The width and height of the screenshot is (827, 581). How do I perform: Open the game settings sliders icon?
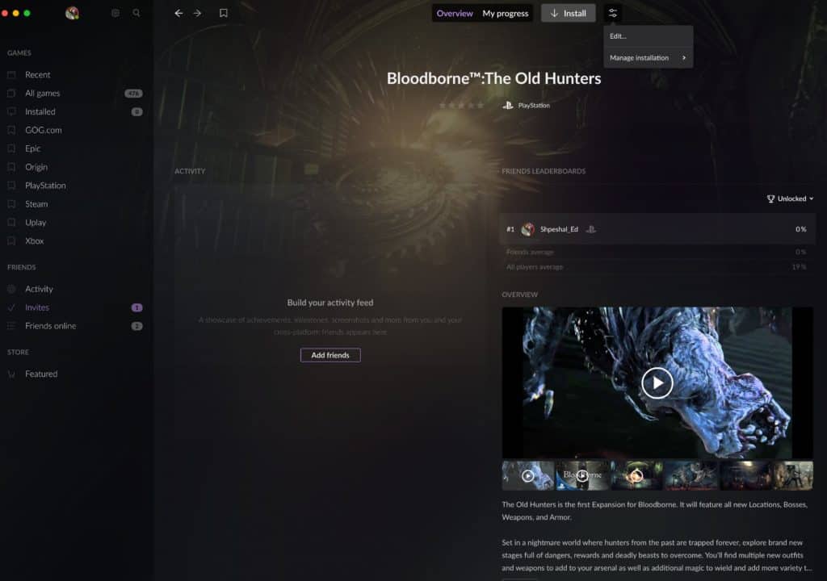click(612, 13)
